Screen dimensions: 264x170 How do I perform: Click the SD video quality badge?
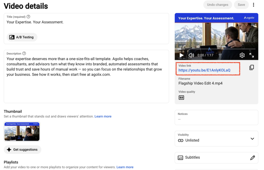coord(181,97)
